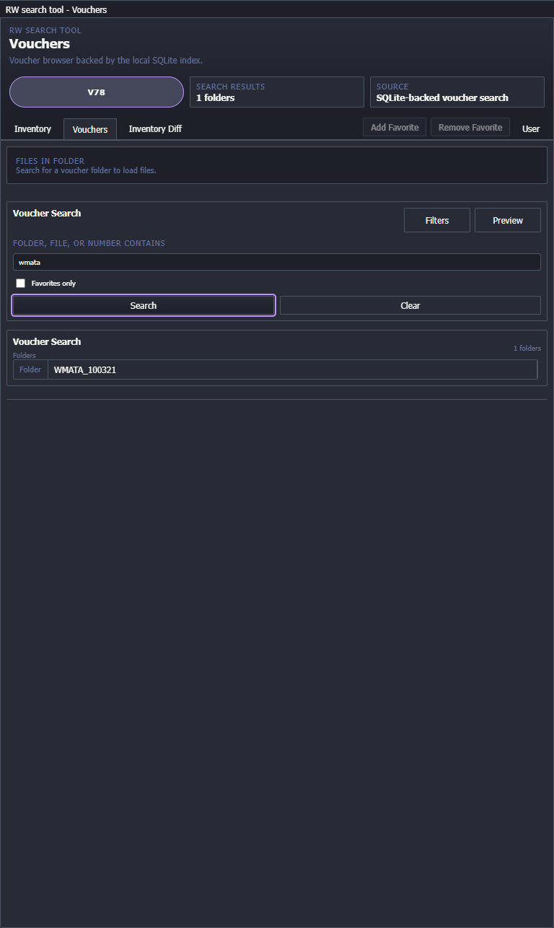Viewport: 554px width, 928px height.
Task: Focus the search field containing wmata
Action: (276, 262)
